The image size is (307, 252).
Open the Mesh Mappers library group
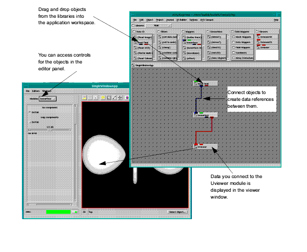point(242,37)
